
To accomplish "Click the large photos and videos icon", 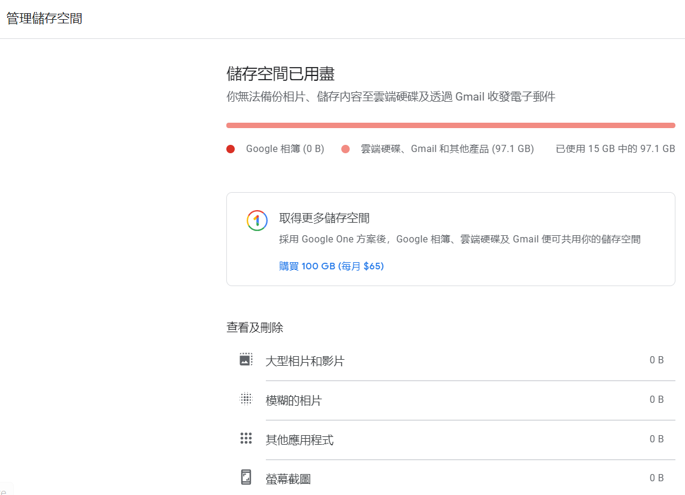I will pos(246,359).
